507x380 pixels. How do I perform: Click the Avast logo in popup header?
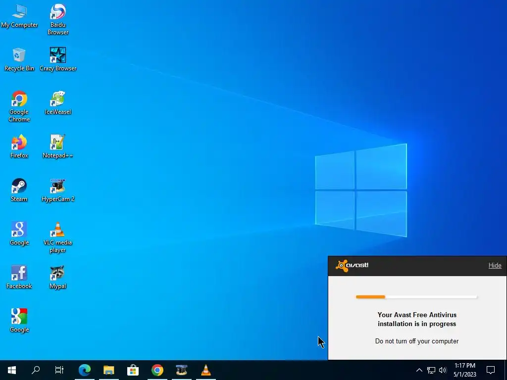352,266
